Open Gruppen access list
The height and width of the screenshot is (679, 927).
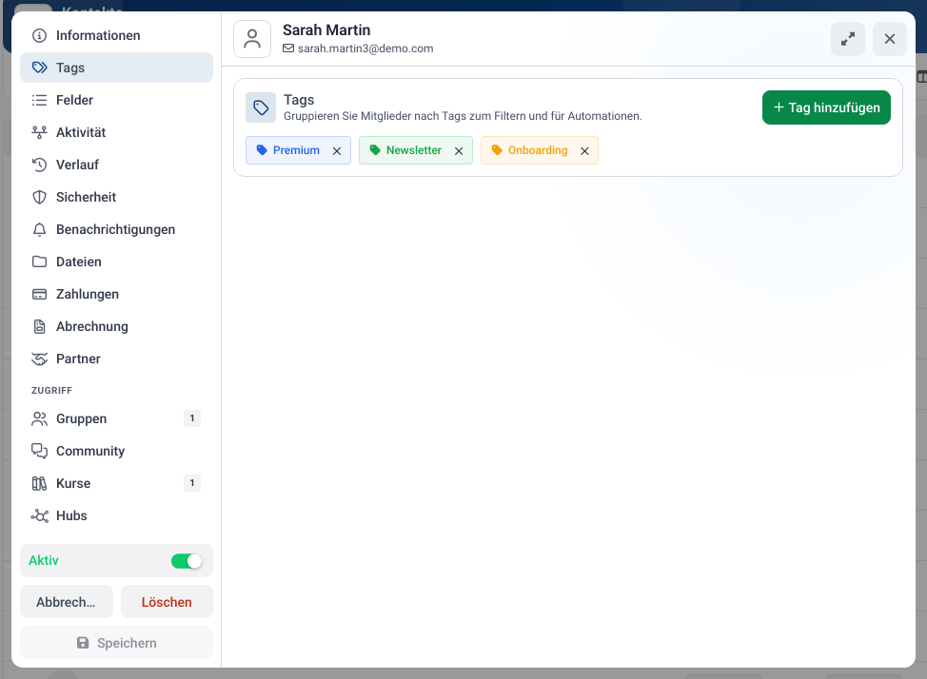click(x=116, y=418)
